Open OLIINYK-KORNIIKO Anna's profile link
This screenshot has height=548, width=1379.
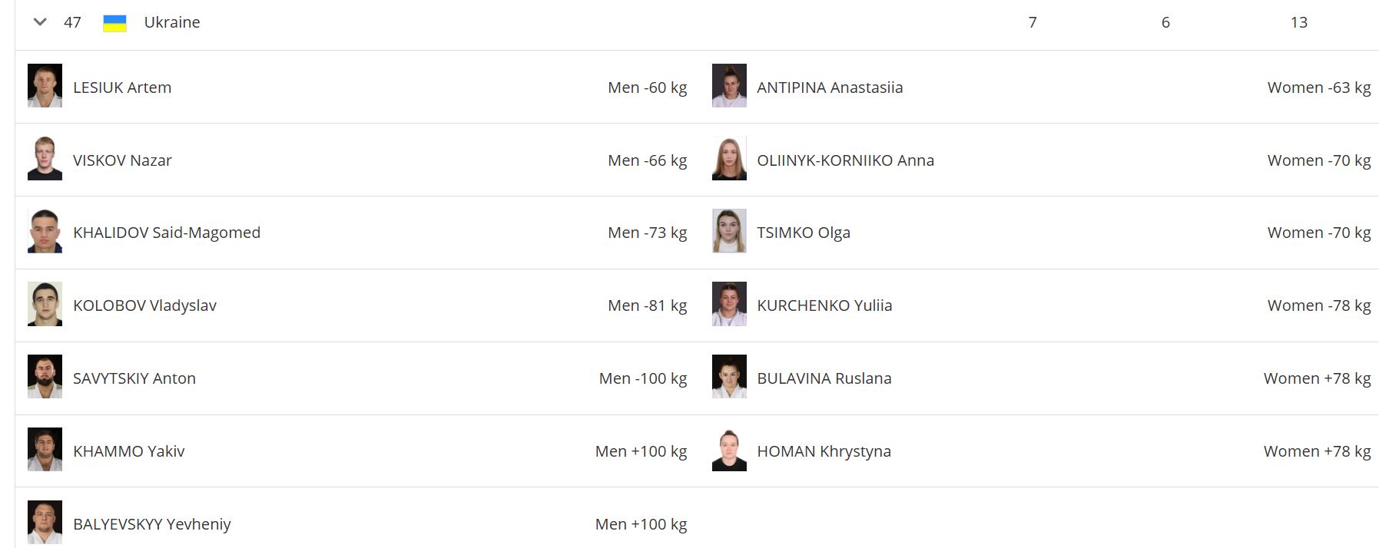[x=845, y=160]
